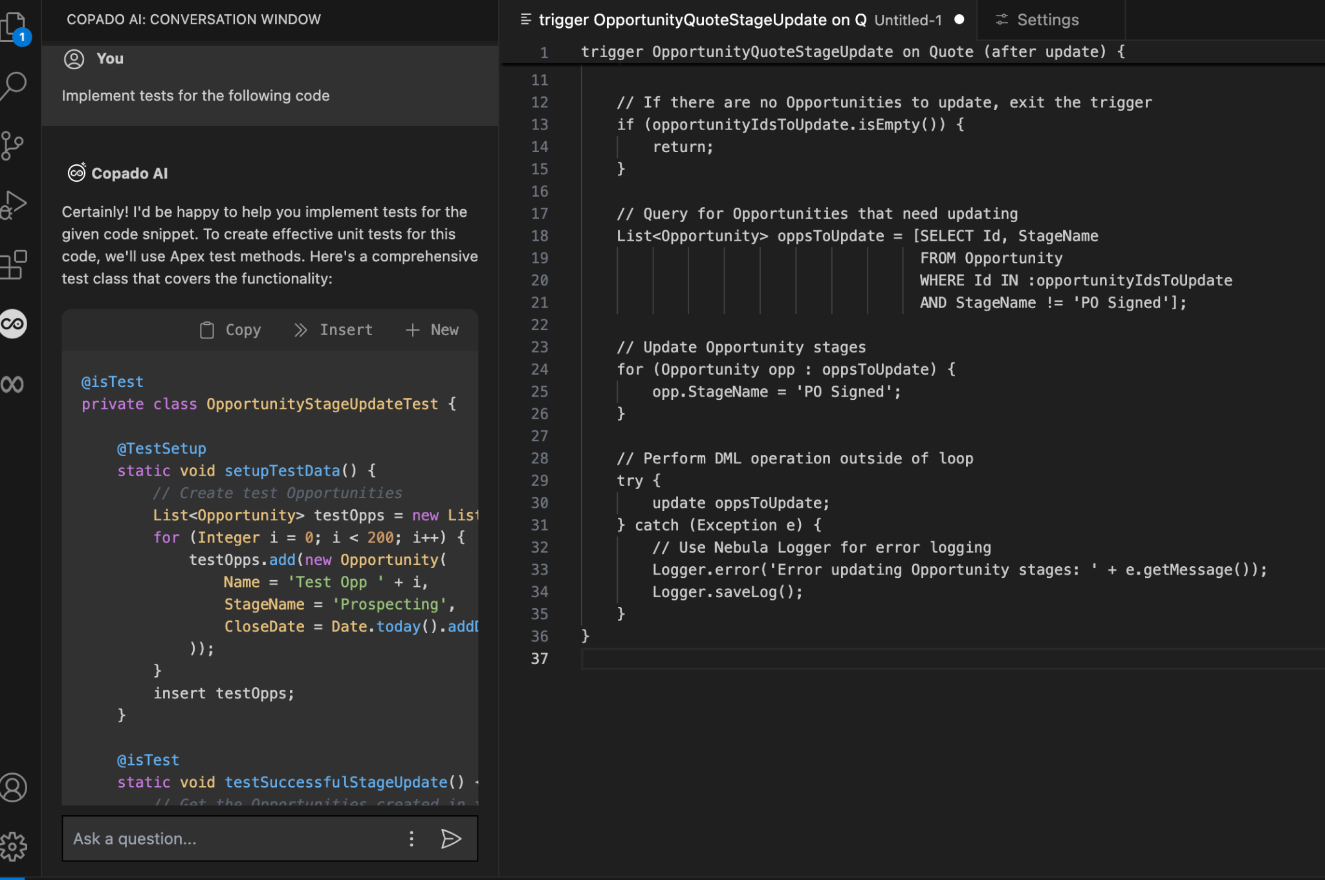Screen dimensions: 1325x880
Task: Click 'update oppsToUpdate;' on line 30
Action: click(x=740, y=503)
